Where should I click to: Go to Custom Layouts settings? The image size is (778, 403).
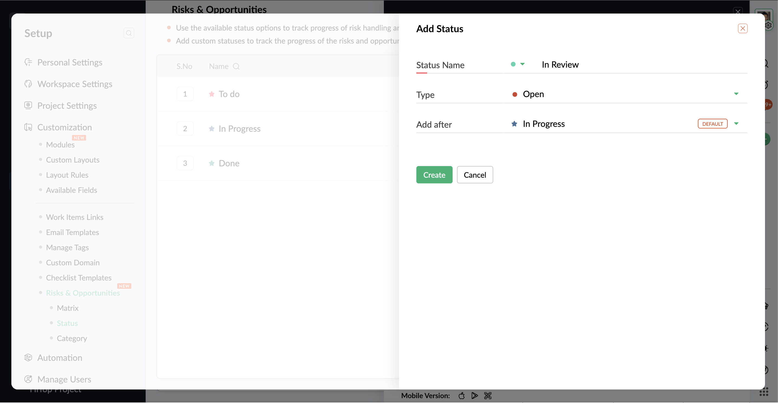pyautogui.click(x=73, y=160)
